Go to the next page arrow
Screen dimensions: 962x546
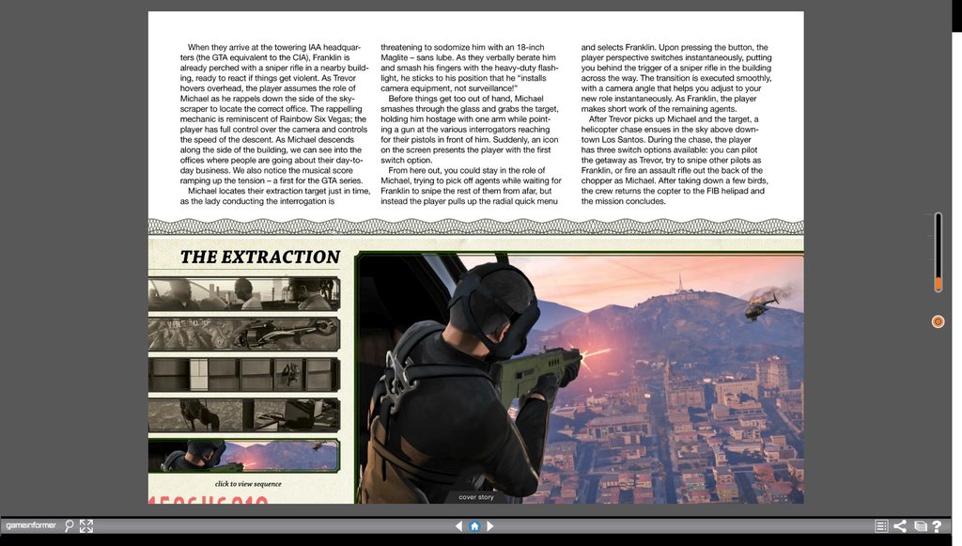[x=490, y=526]
